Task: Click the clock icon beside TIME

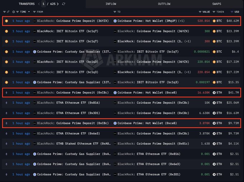Action: (14, 12)
